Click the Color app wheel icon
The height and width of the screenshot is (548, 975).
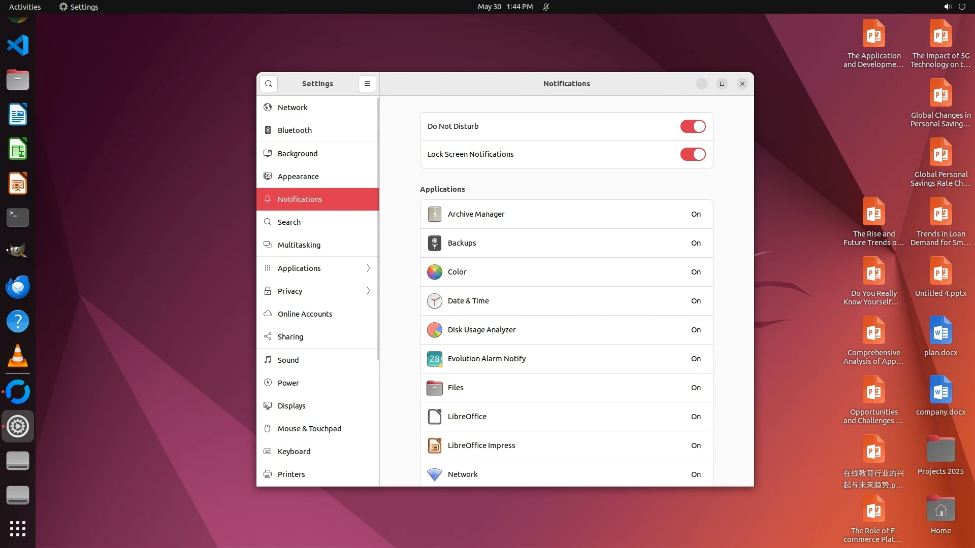(434, 272)
